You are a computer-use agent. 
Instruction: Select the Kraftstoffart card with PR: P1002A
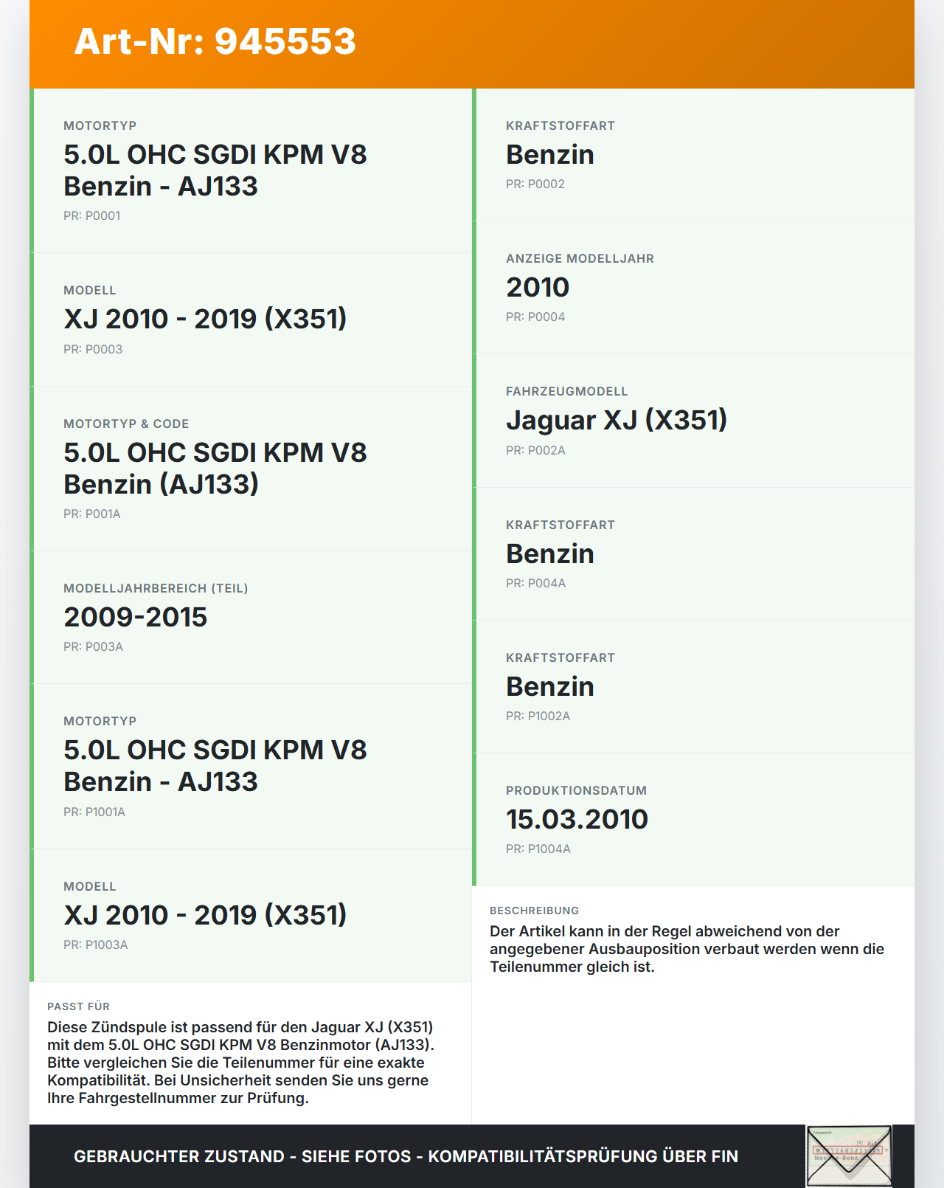click(693, 687)
